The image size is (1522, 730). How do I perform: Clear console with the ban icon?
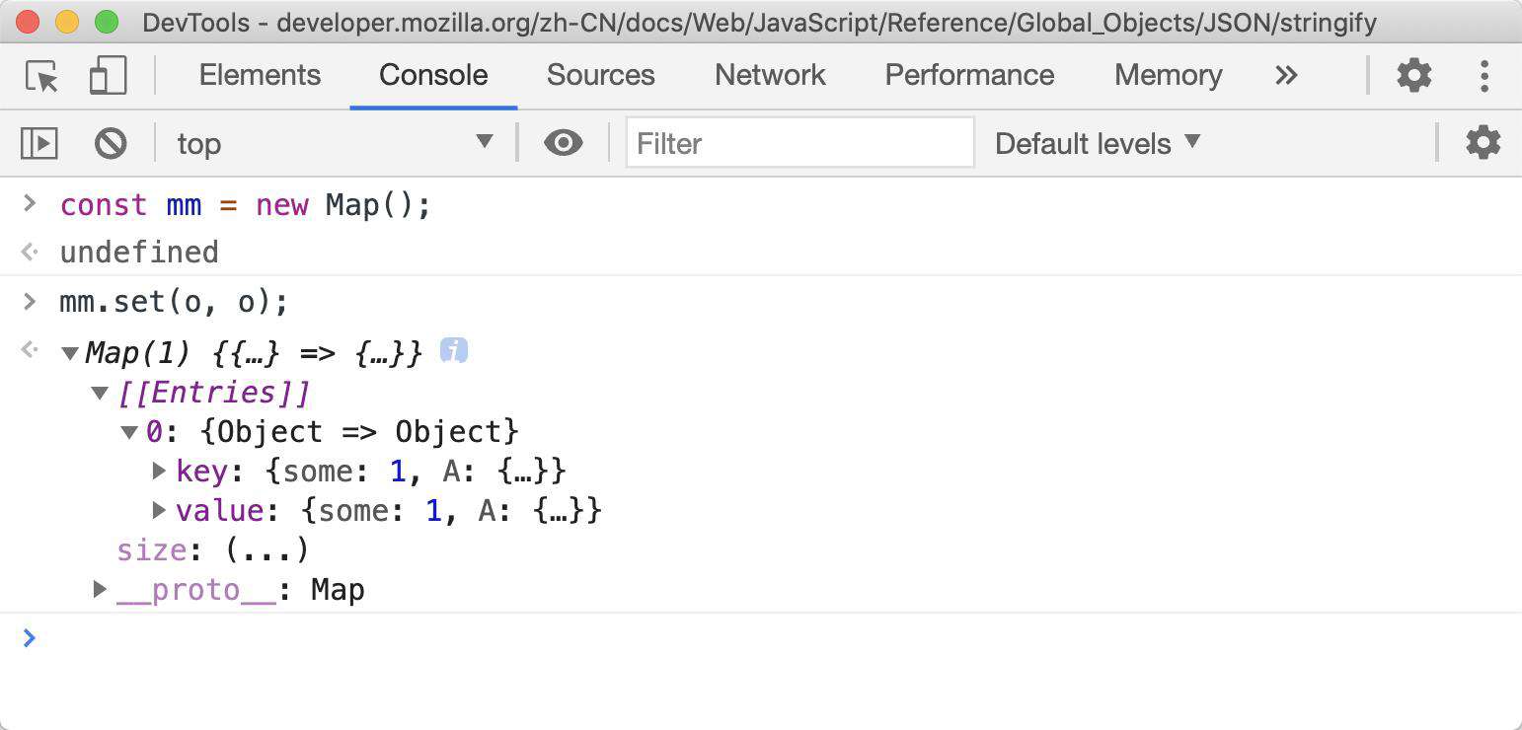(x=111, y=144)
